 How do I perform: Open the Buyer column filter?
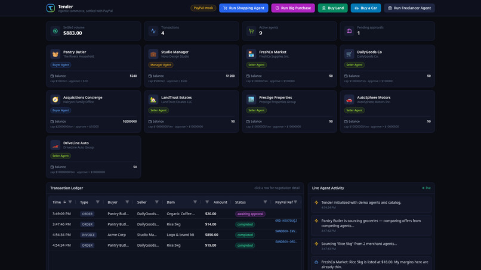tap(127, 202)
